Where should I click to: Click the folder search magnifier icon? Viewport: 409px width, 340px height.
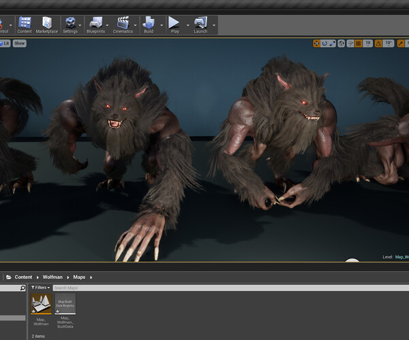(x=22, y=288)
